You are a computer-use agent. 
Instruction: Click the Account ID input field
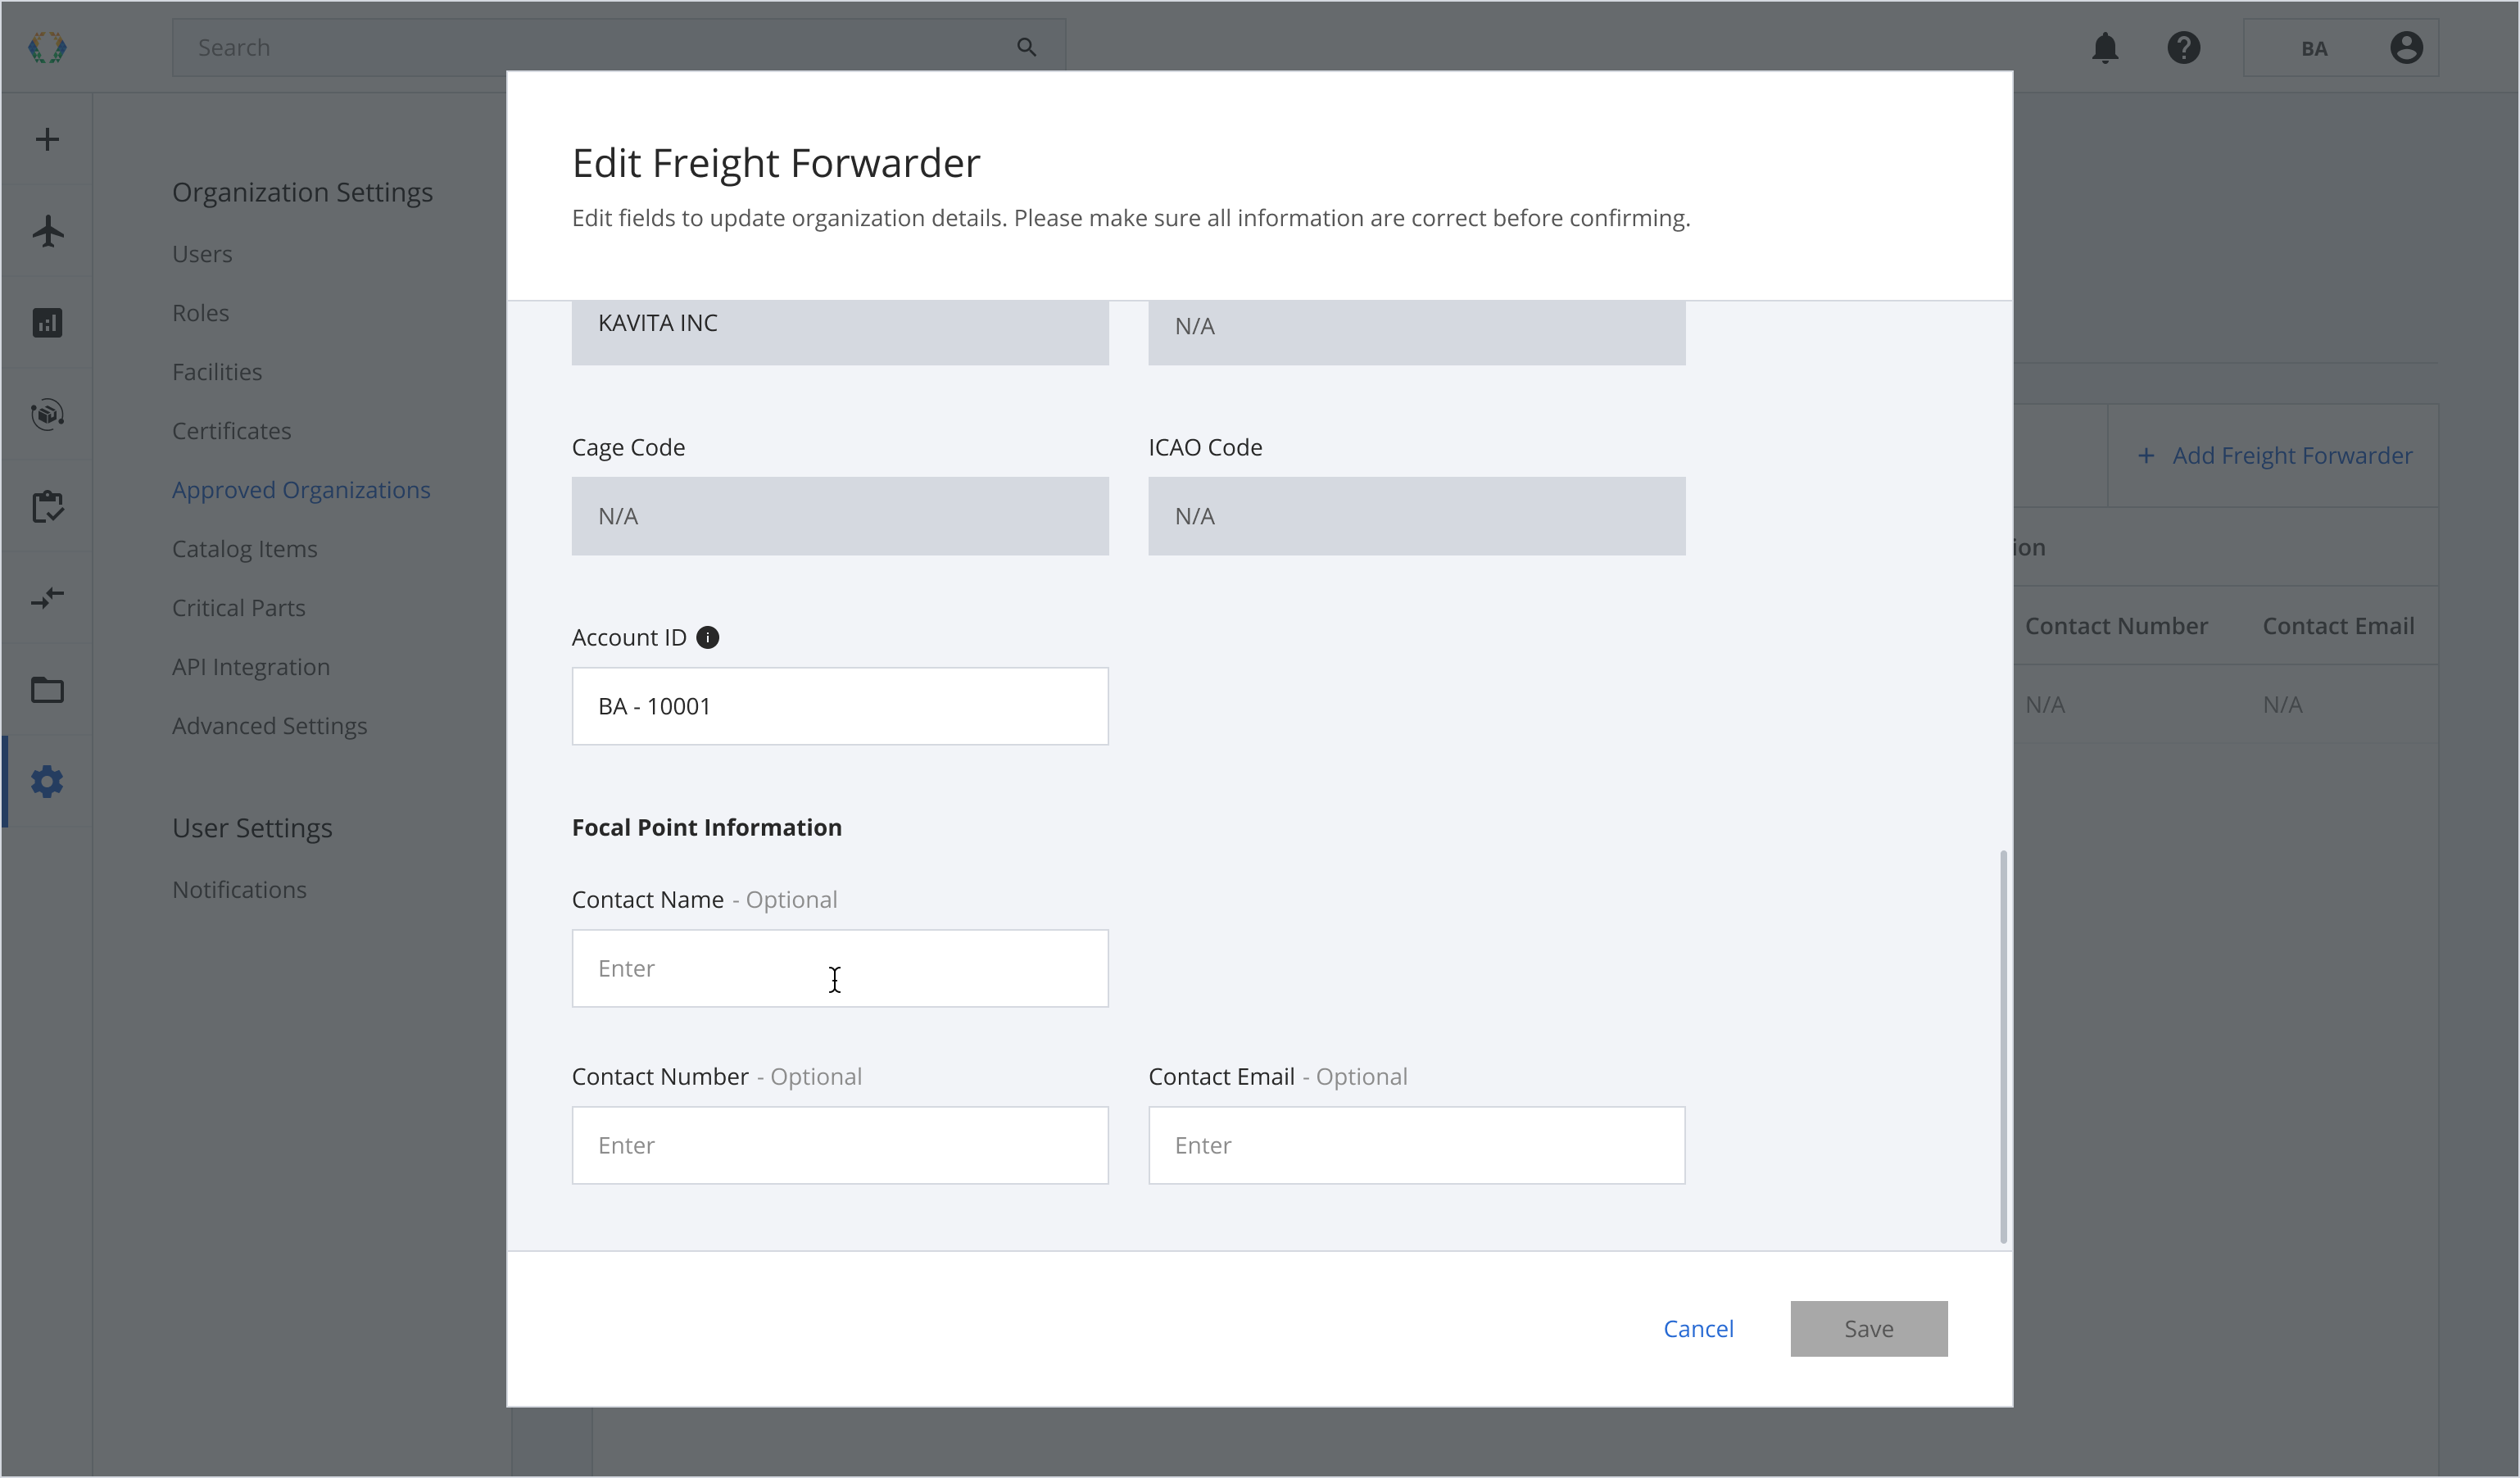840,706
